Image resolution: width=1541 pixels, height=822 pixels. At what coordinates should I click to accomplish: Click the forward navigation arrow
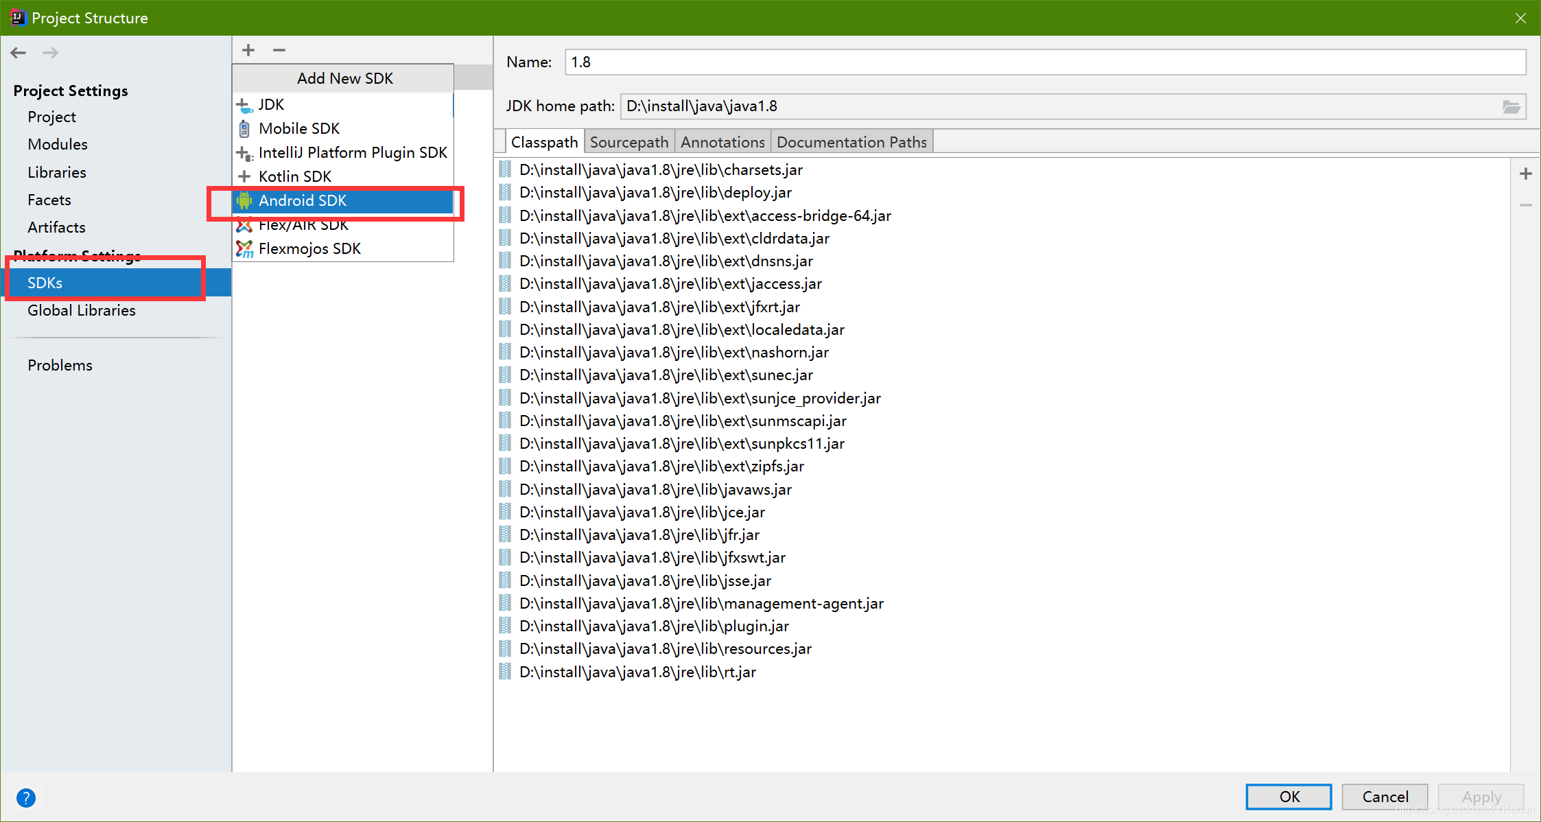[51, 53]
